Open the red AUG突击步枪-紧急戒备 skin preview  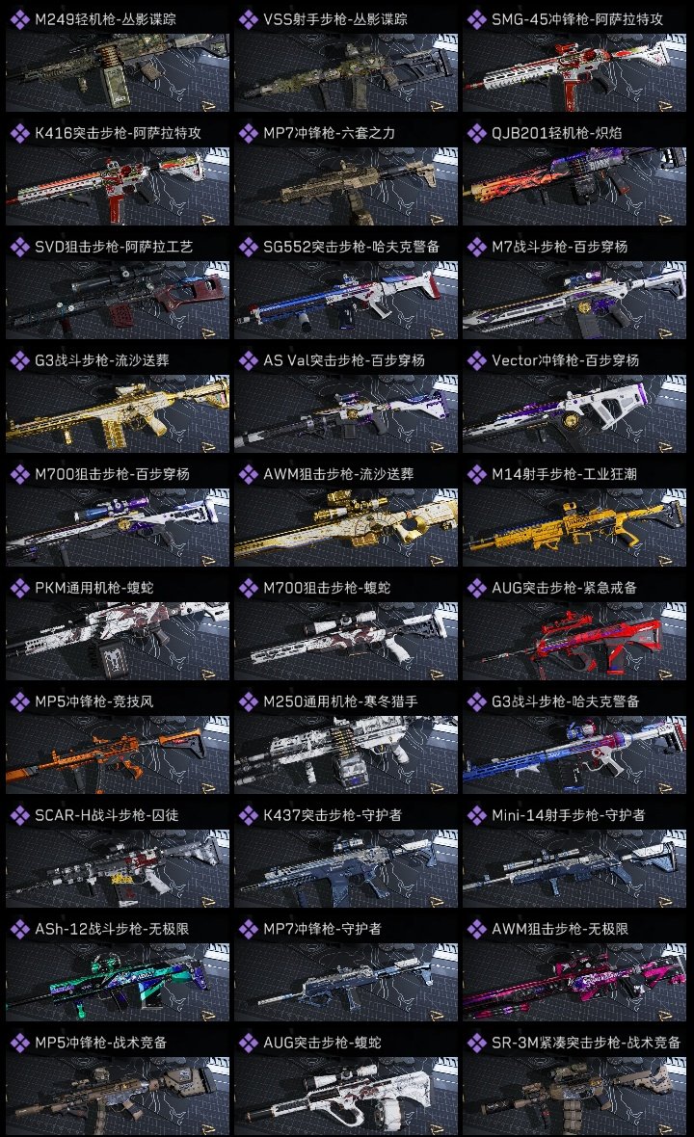[x=574, y=641]
